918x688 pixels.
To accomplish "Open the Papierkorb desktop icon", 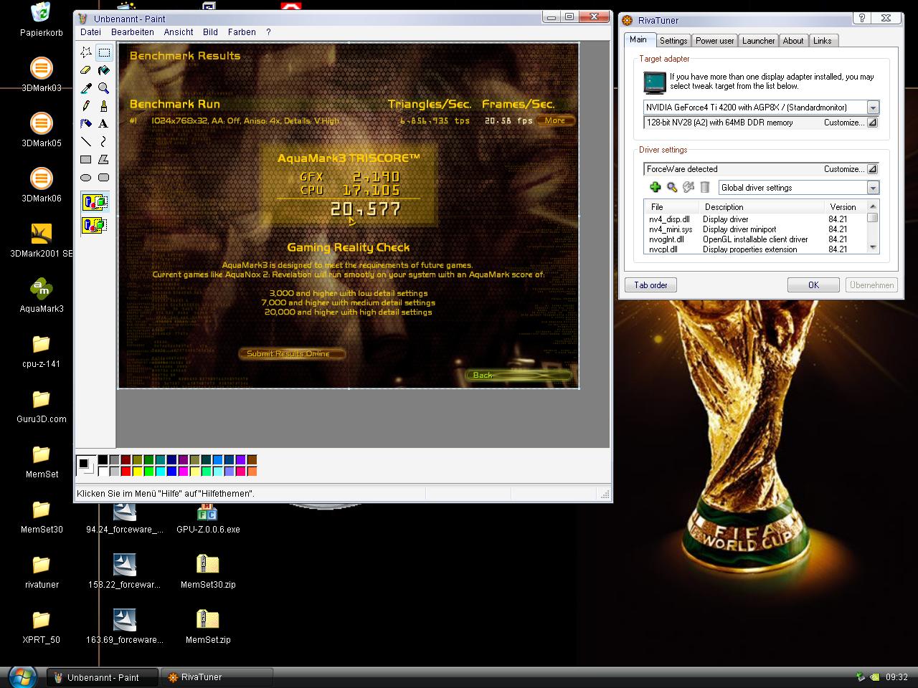I will click(x=42, y=20).
